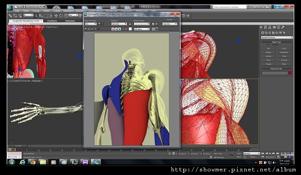Image resolution: width=301 pixels, height=175 pixels.
Task: Click the Cylinder object button
Action: 268,56
